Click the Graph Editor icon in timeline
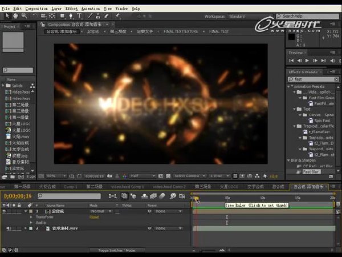The image size is (342, 257). (x=182, y=196)
